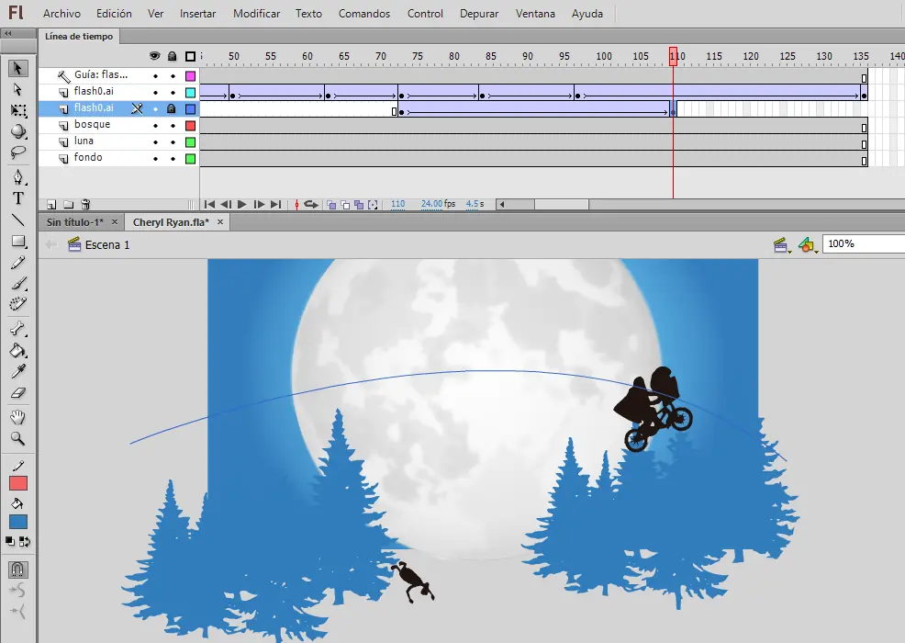Select the Eraser tool
905x643 pixels.
pos(17,393)
